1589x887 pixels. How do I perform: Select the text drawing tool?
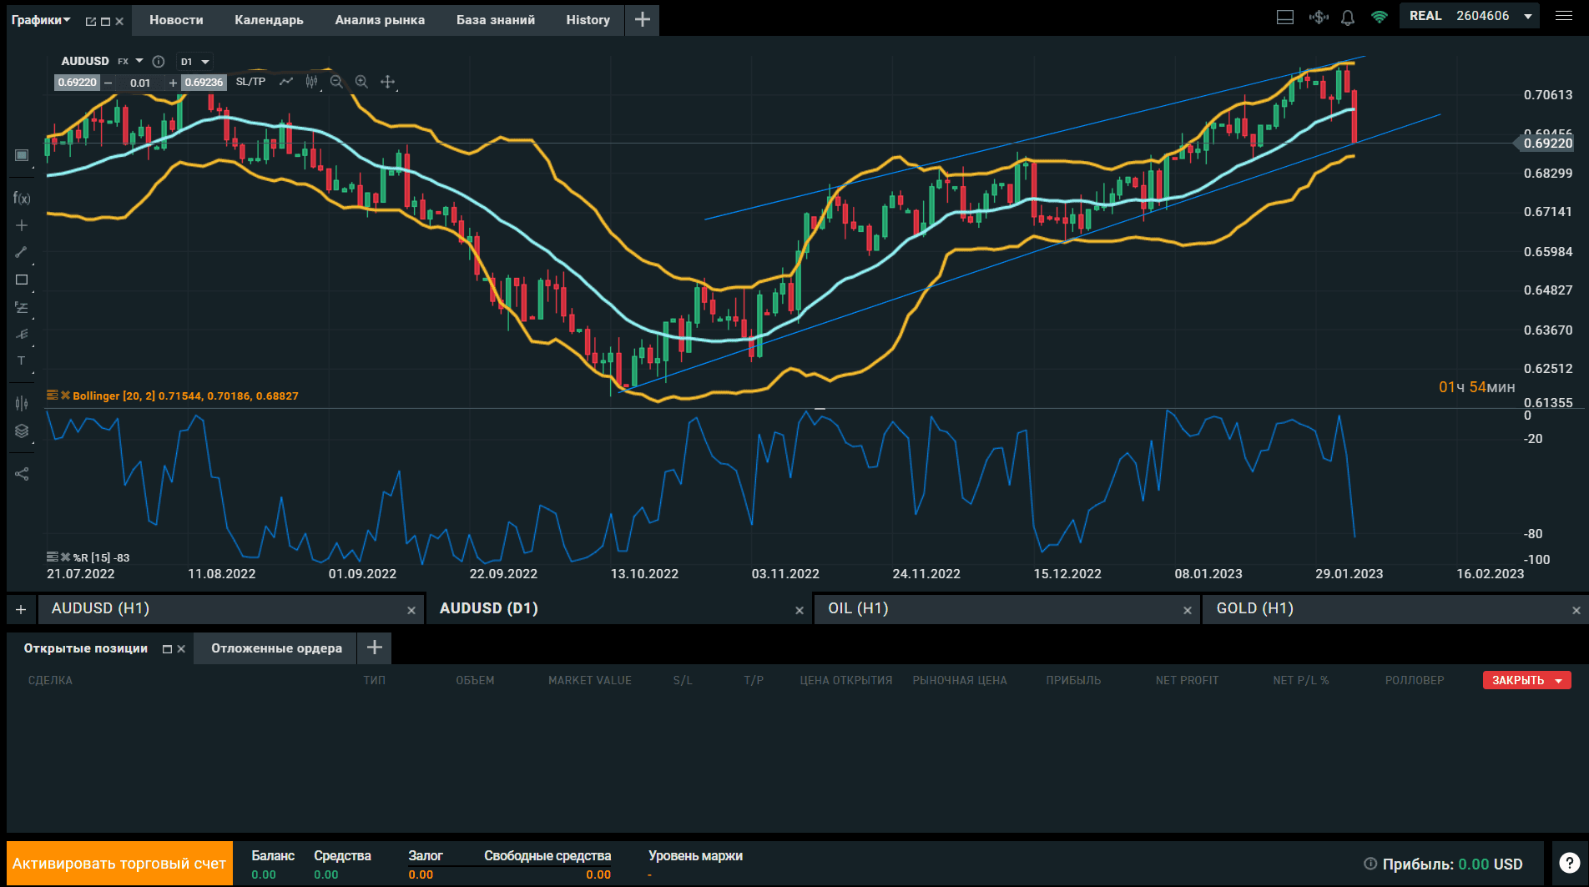22,361
